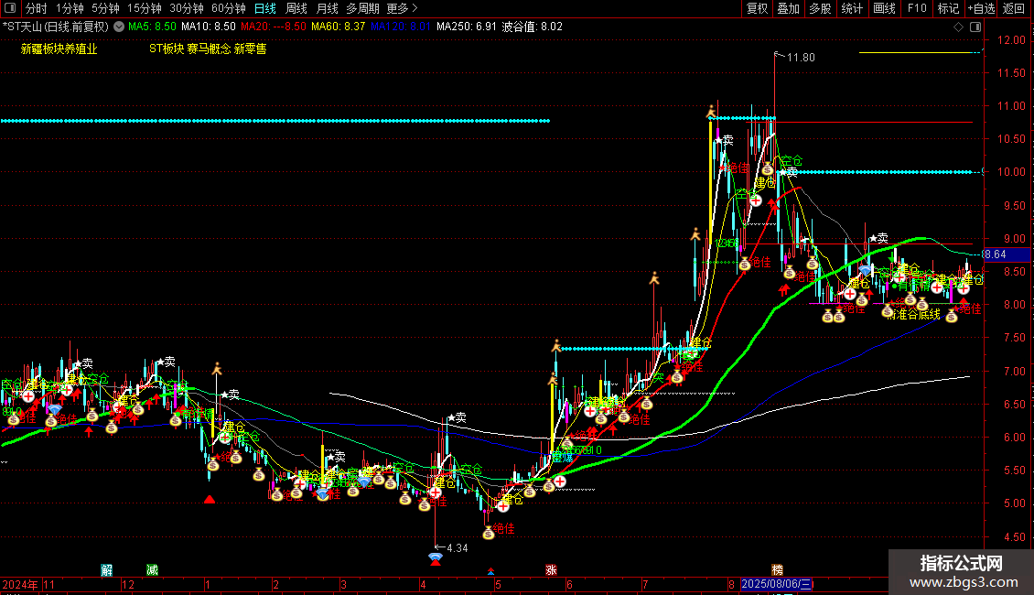Select the 5分钟 period

(x=105, y=8)
